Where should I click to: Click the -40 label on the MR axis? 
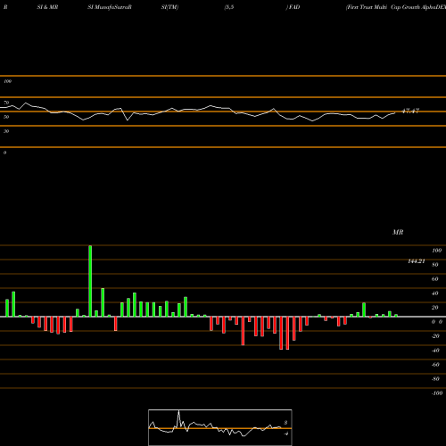[435, 351]
